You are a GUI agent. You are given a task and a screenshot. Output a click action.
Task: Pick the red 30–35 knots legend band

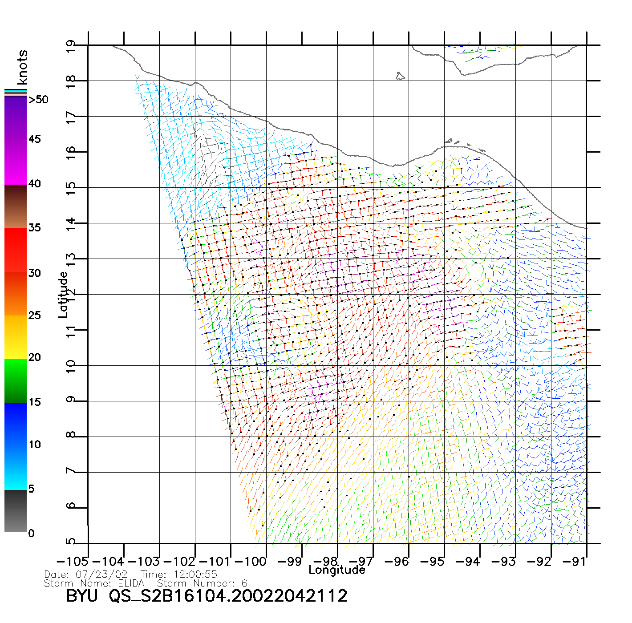pos(15,249)
